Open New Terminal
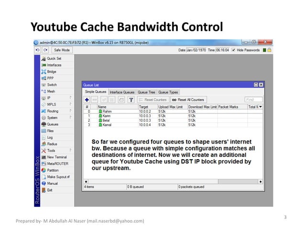 [57, 157]
